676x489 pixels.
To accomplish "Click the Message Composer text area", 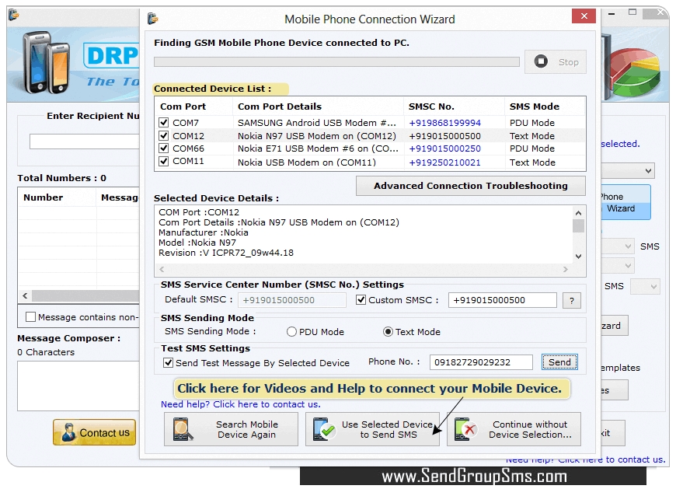I will pos(78,386).
